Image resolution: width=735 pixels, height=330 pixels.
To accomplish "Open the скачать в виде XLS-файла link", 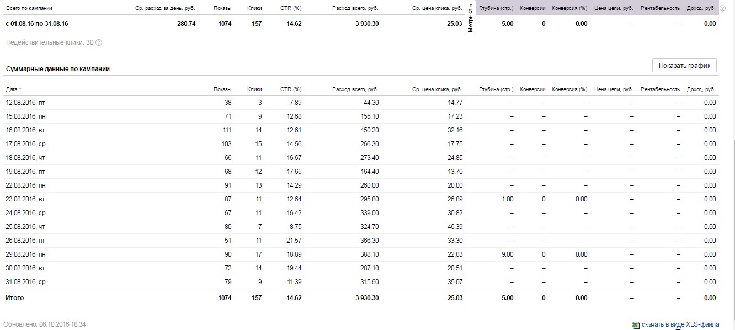I will pos(680,325).
